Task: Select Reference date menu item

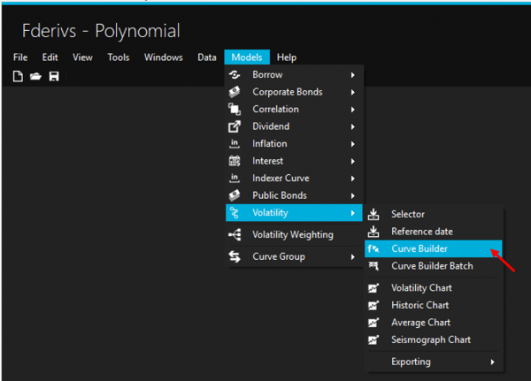Action: pos(422,232)
